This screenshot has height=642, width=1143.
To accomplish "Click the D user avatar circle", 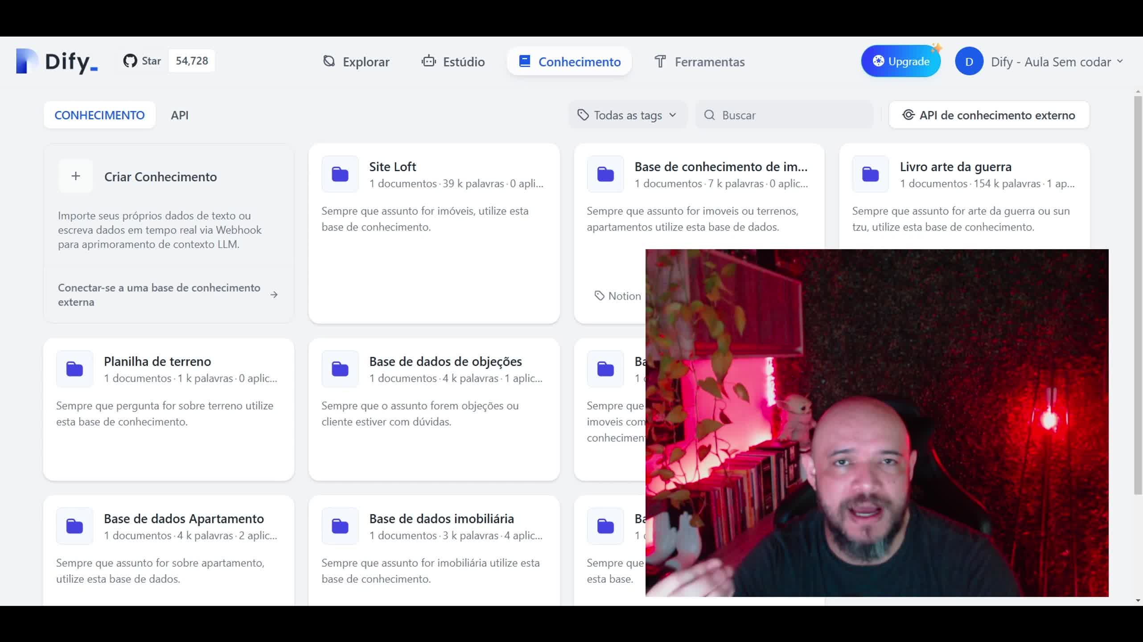I will pyautogui.click(x=969, y=62).
